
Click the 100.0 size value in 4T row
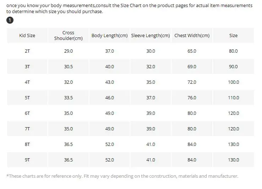pyautogui.click(x=233, y=82)
